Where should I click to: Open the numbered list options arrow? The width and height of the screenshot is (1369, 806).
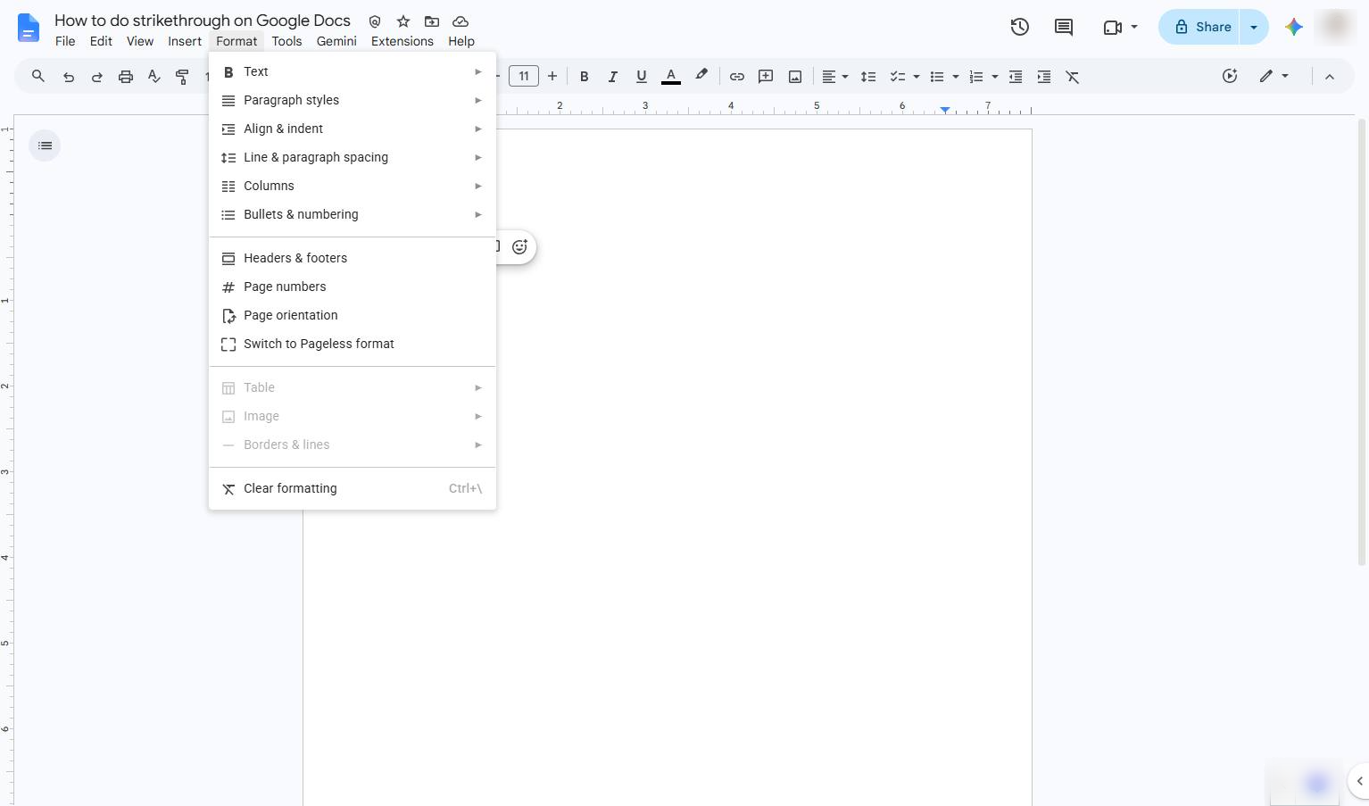(995, 77)
